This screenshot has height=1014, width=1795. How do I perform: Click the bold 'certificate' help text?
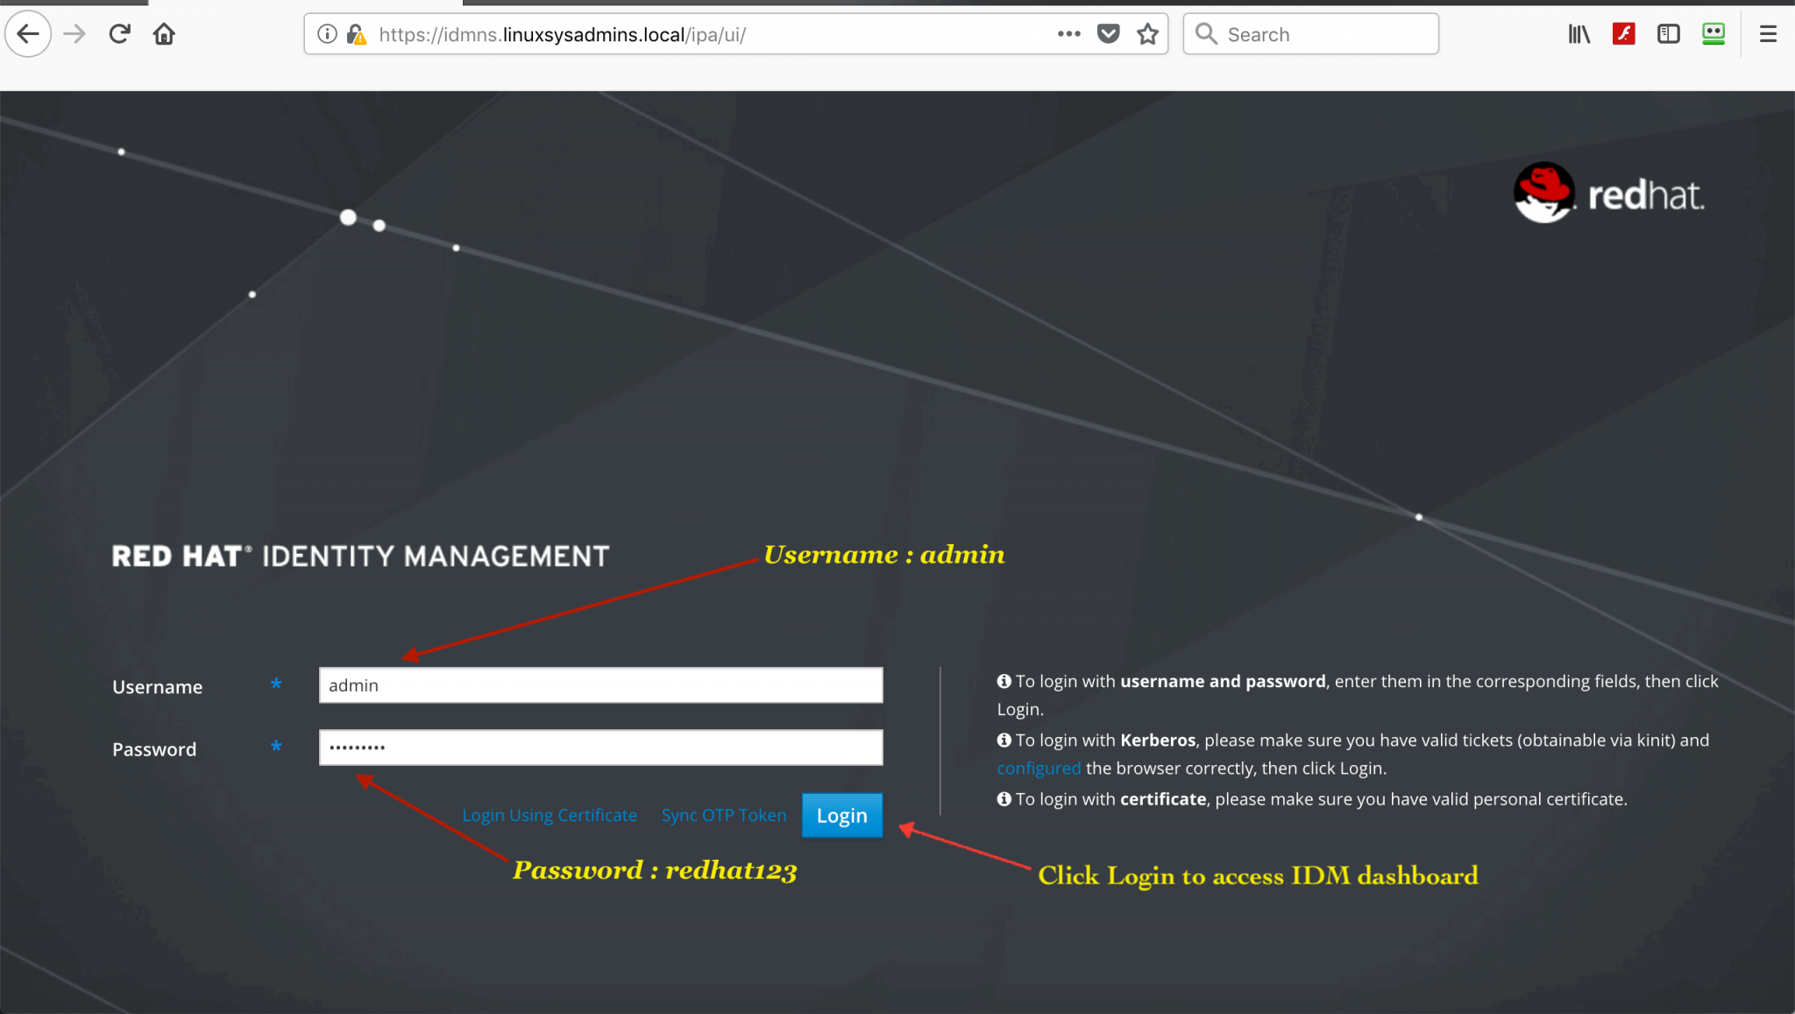pos(1163,799)
